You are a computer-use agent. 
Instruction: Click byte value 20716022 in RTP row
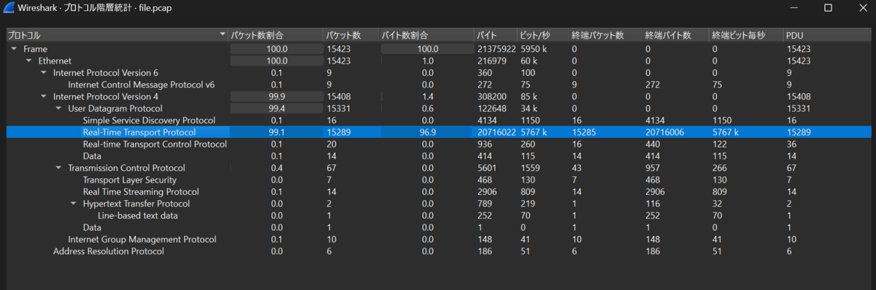[x=496, y=132]
